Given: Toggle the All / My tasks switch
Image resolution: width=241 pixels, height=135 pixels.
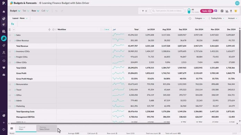Looking at the screenshot, I should [189, 11].
